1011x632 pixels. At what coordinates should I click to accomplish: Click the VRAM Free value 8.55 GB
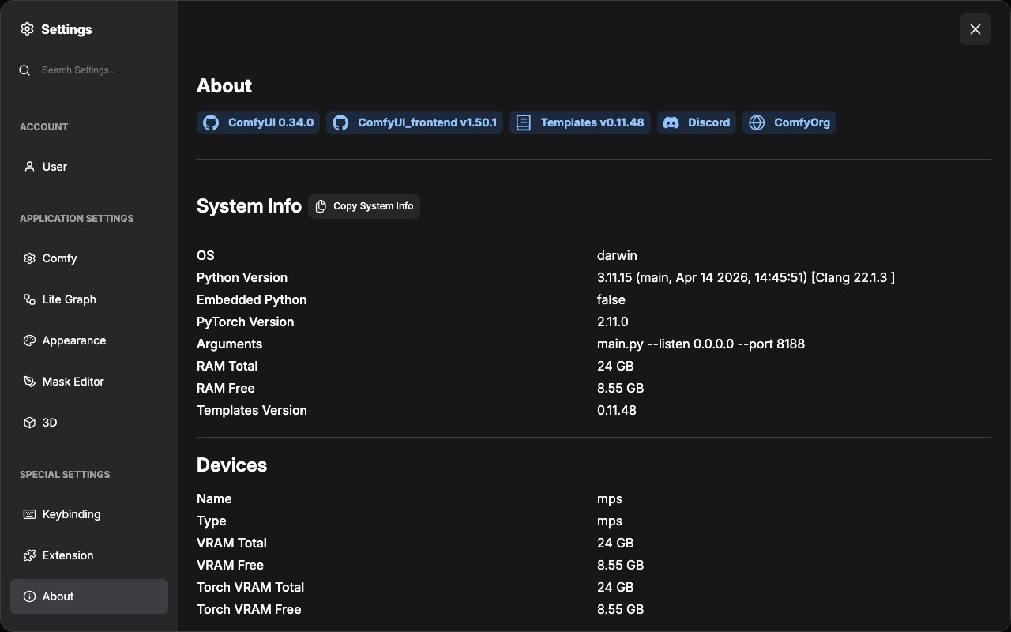(x=620, y=565)
